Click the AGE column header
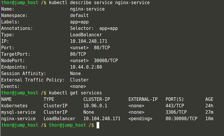This screenshot has height=136, width=224. (x=209, y=99)
